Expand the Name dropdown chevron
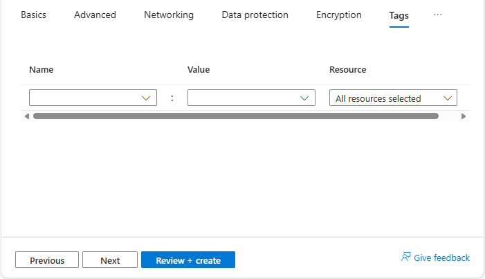485x279 pixels. tap(146, 98)
